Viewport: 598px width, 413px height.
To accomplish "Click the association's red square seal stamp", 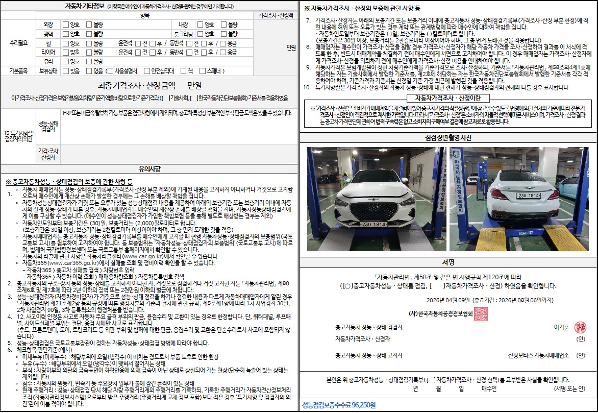I will coord(481,314).
